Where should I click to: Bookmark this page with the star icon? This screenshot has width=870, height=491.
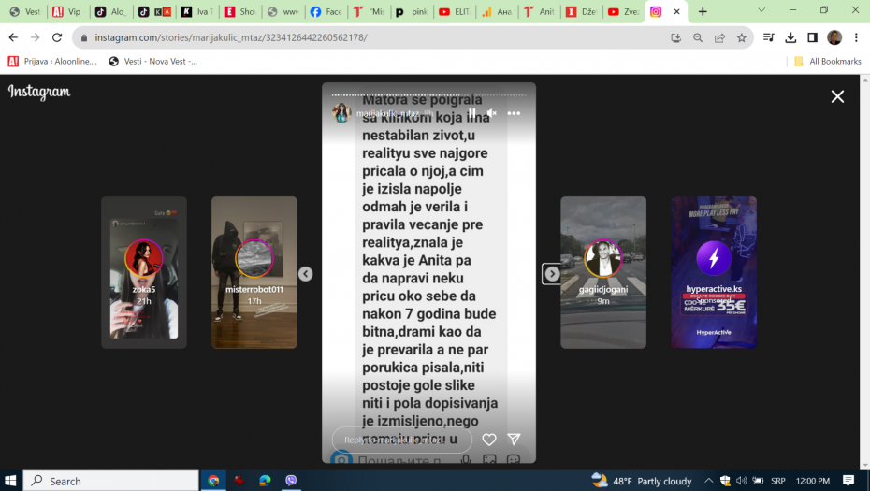click(x=742, y=37)
